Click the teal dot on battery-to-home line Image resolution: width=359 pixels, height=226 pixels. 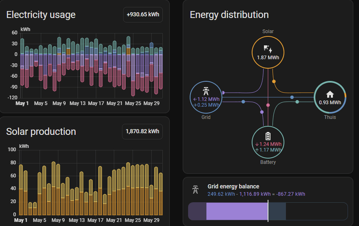tap(297, 102)
